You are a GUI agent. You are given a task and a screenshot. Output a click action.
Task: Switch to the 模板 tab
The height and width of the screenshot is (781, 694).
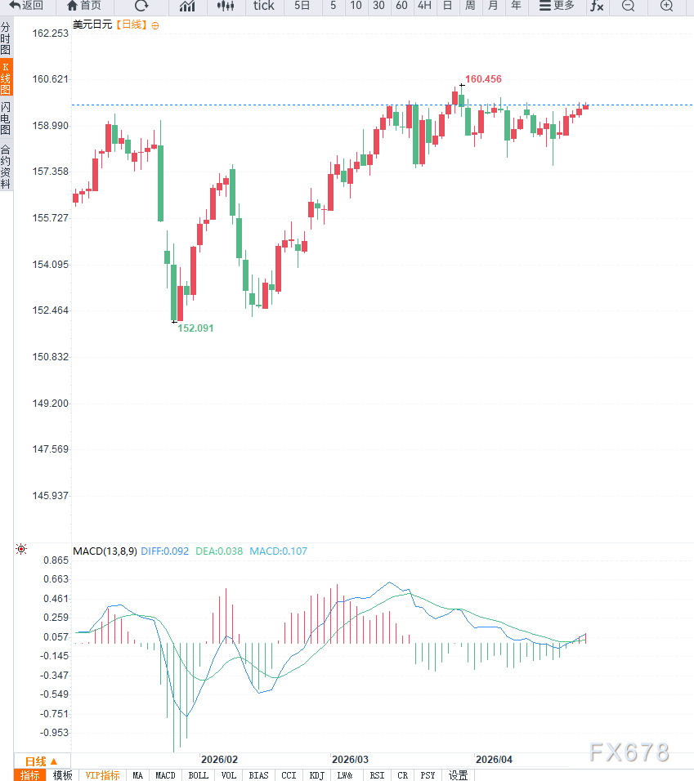pyautogui.click(x=62, y=775)
